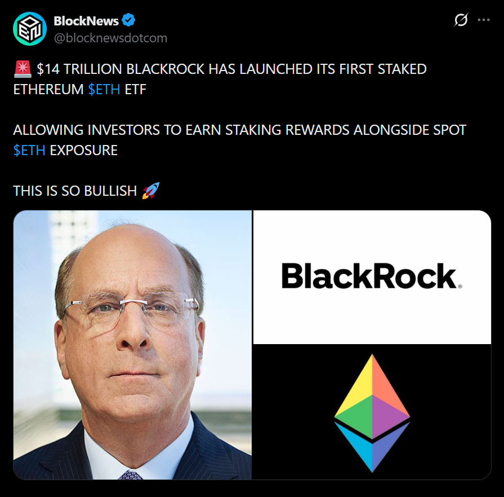The height and width of the screenshot is (497, 504).
Task: Click the red siren emoji
Action: tap(23, 69)
